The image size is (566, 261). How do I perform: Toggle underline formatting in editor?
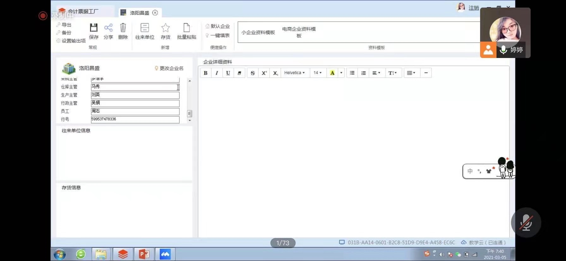click(228, 73)
